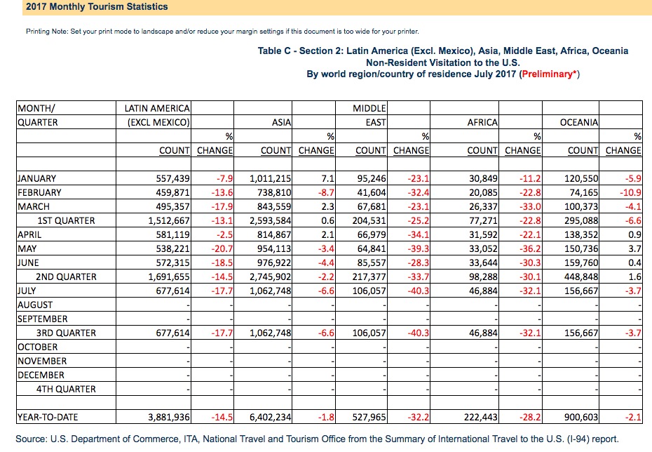652x452 pixels.
Task: Click the 'SEPTEMBER' row label
Action: 42,319
